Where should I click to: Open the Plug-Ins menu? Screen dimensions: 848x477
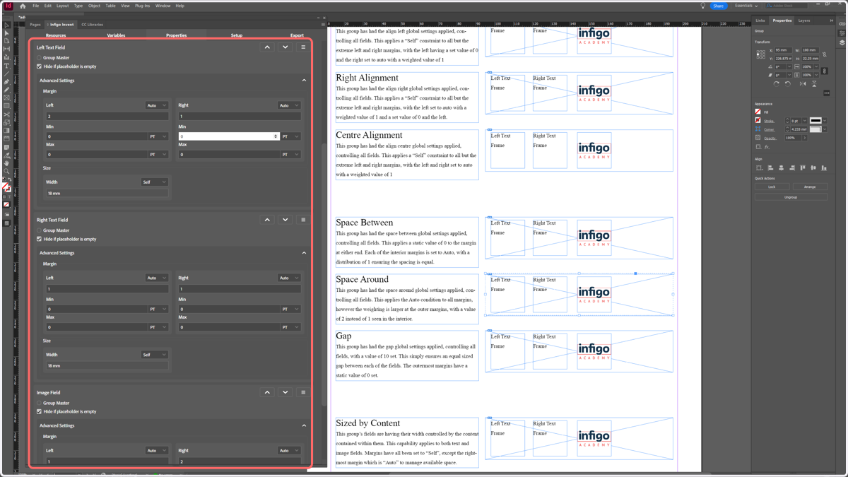[x=142, y=6]
